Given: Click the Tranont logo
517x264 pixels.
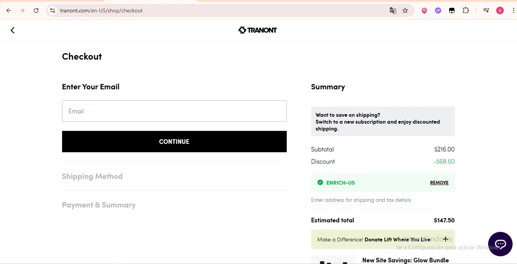Looking at the screenshot, I should coord(258,30).
